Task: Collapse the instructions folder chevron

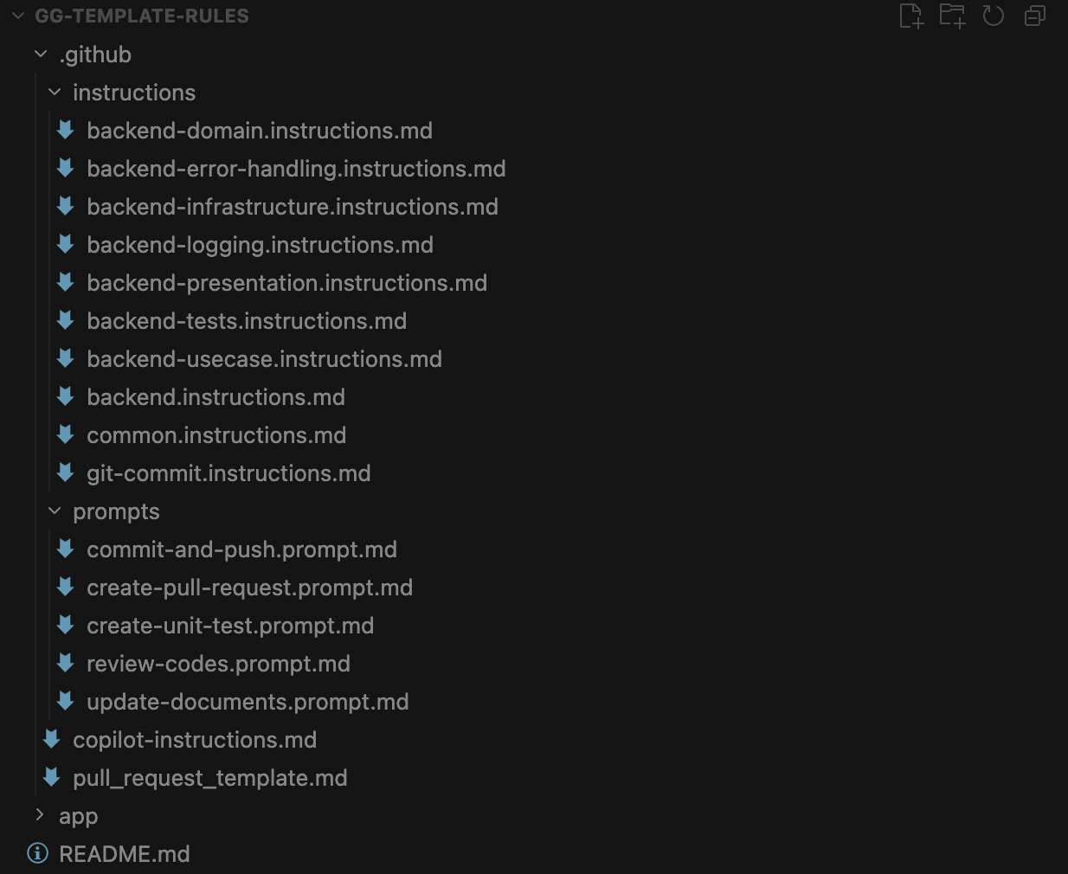Action: pyautogui.click(x=55, y=93)
